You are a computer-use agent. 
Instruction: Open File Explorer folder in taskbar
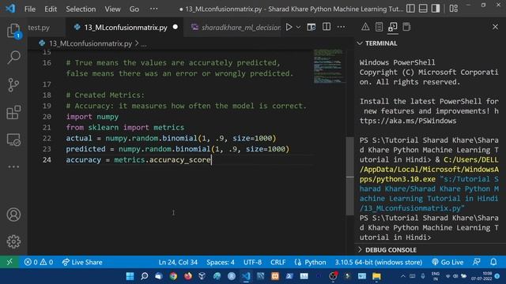pos(376,276)
